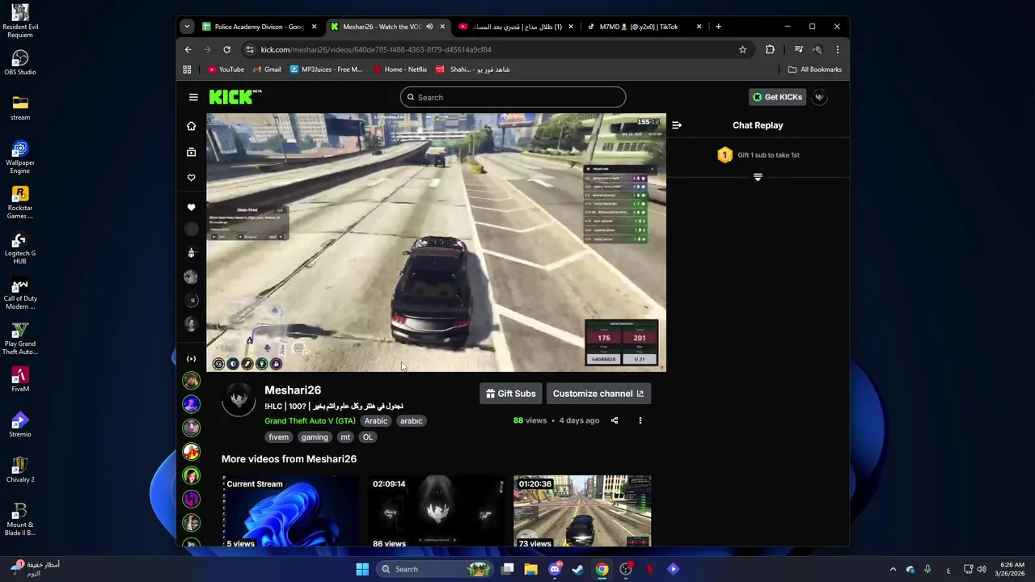Open Stremio desktop shortcut
The width and height of the screenshot is (1035, 582).
pyautogui.click(x=20, y=425)
